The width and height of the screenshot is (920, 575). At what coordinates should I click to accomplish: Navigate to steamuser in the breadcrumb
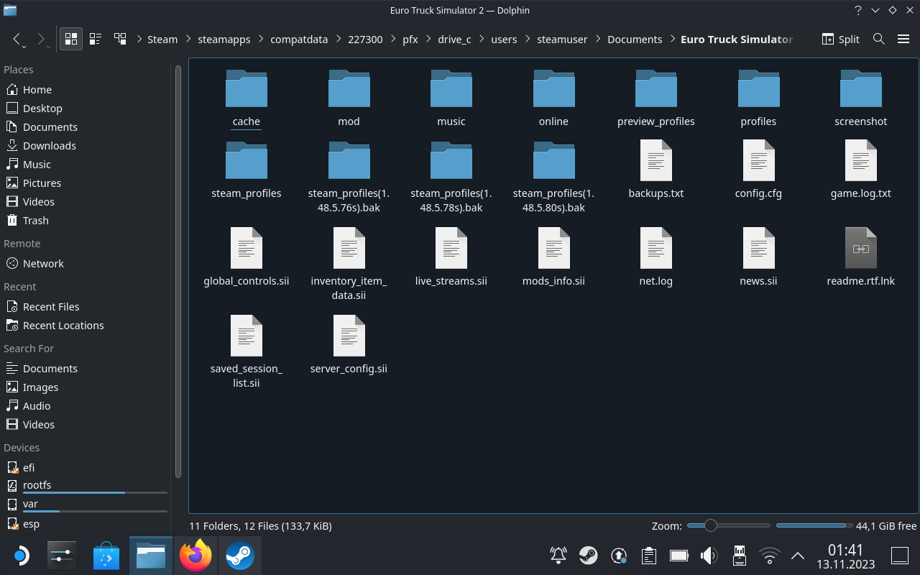click(562, 40)
